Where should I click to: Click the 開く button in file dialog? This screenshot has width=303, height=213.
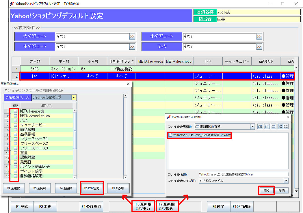pyautogui.click(x=266, y=190)
